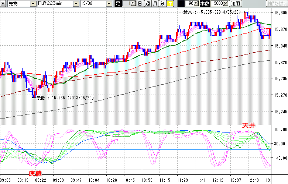Click the red 天井 oscillator label

(248, 125)
